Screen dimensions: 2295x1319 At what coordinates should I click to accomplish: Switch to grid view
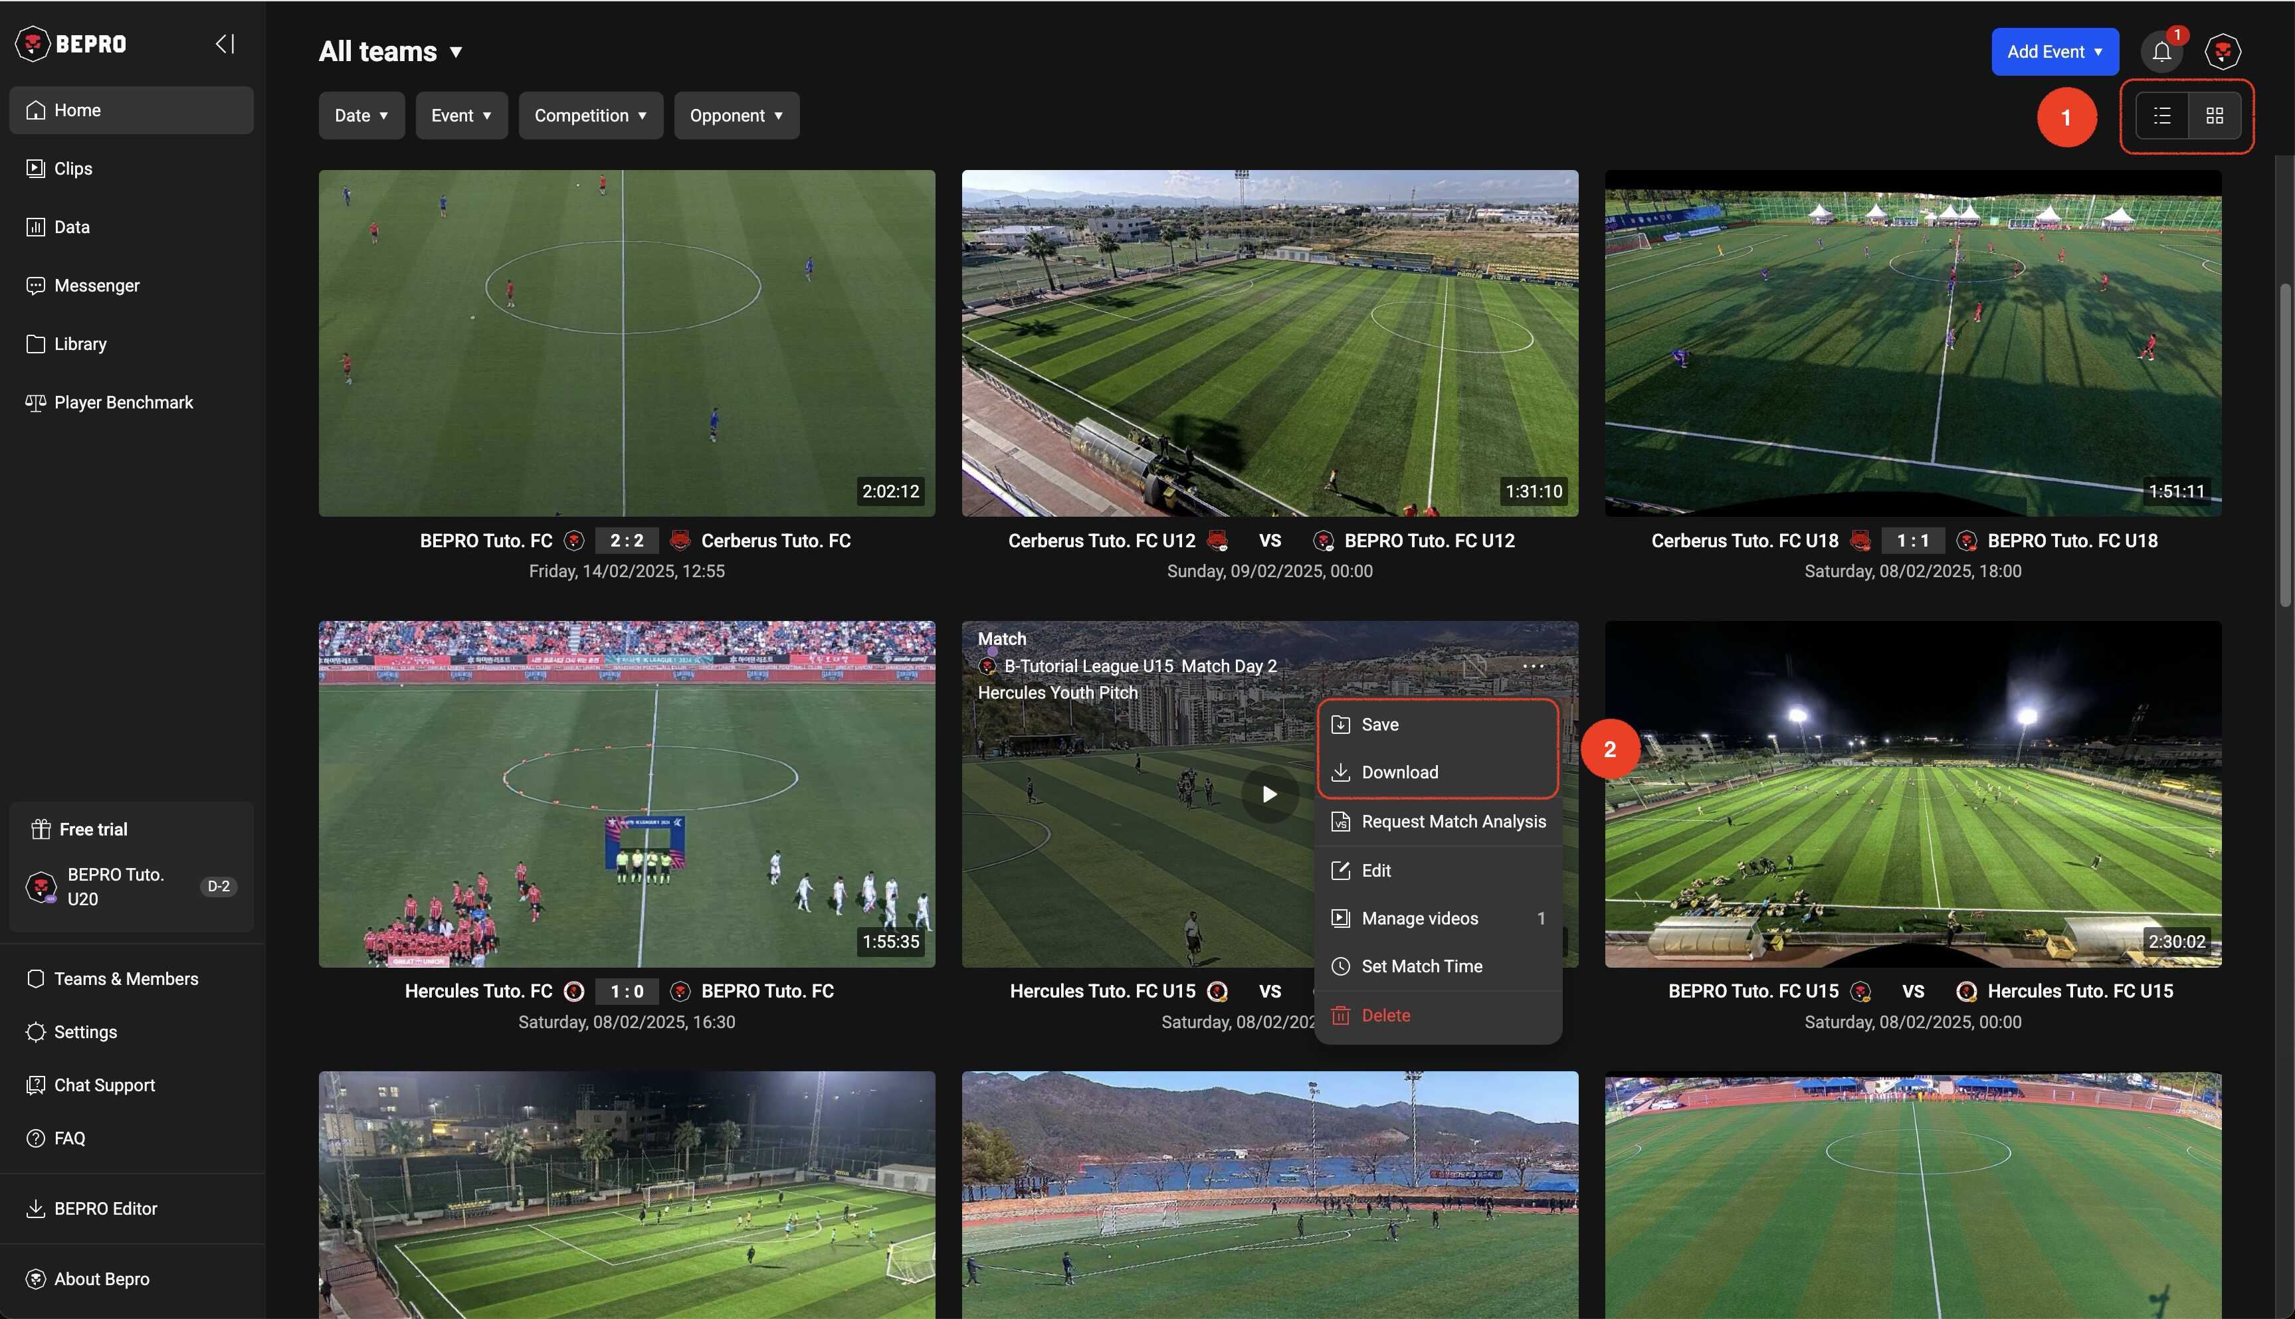coord(2215,116)
